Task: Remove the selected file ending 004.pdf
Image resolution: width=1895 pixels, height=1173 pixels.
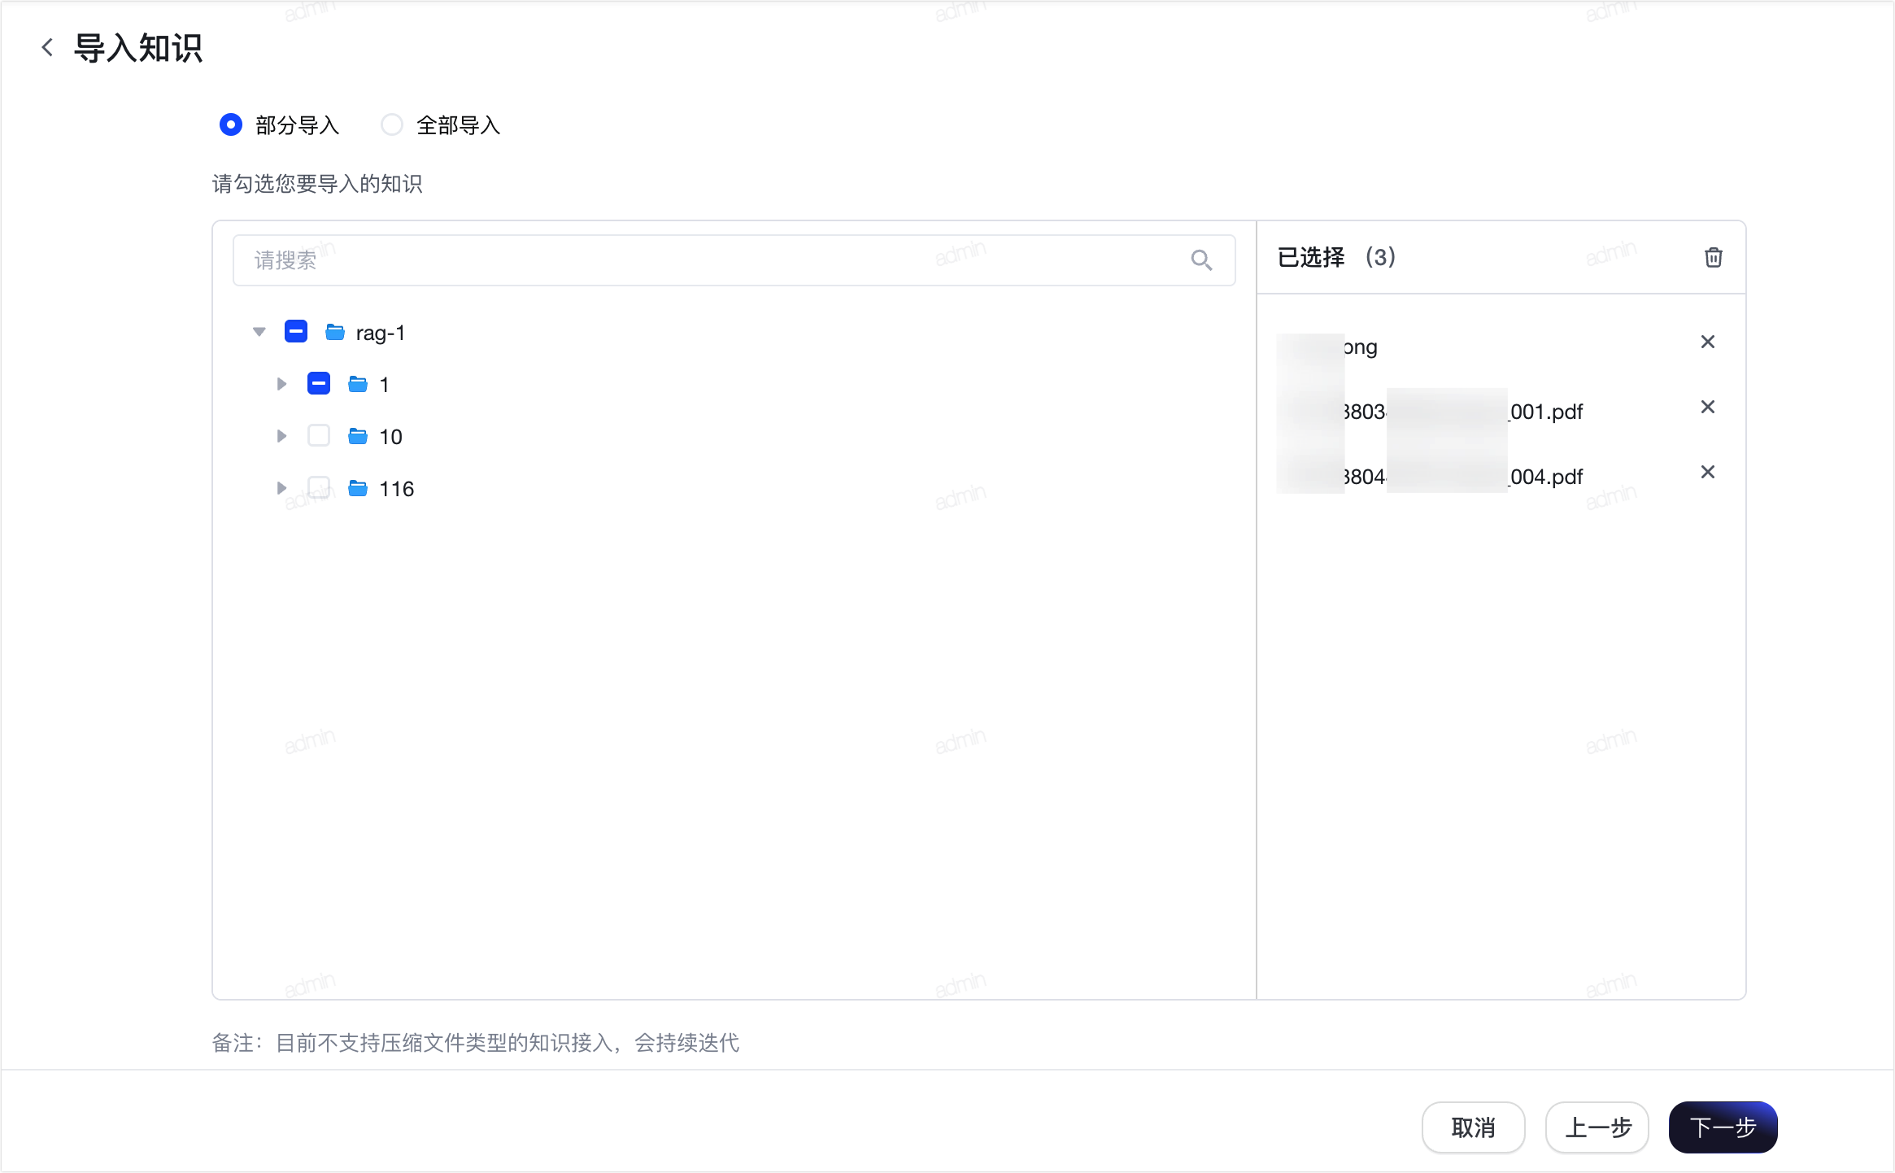Action: [1707, 472]
